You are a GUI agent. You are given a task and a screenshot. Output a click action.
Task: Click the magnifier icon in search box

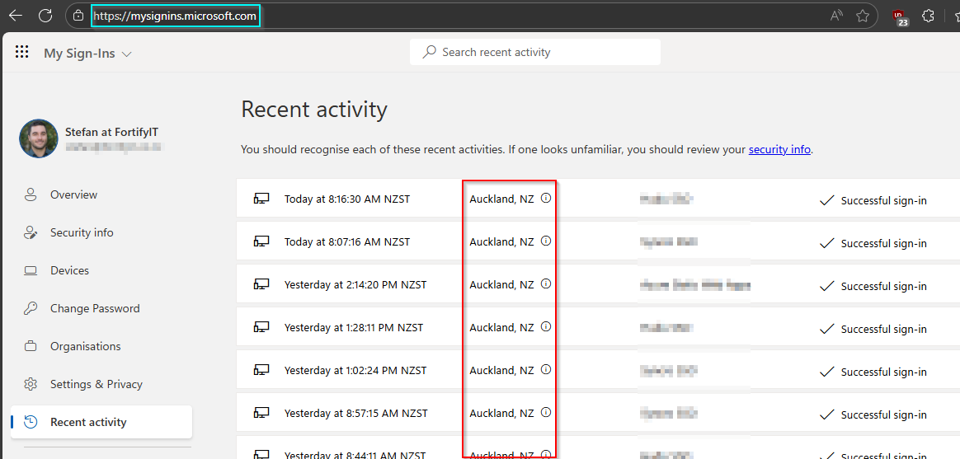[429, 52]
